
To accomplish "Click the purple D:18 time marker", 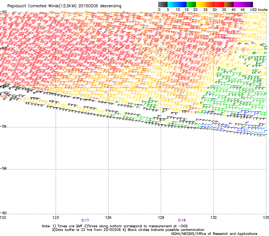I will pyautogui.click(x=182, y=220).
